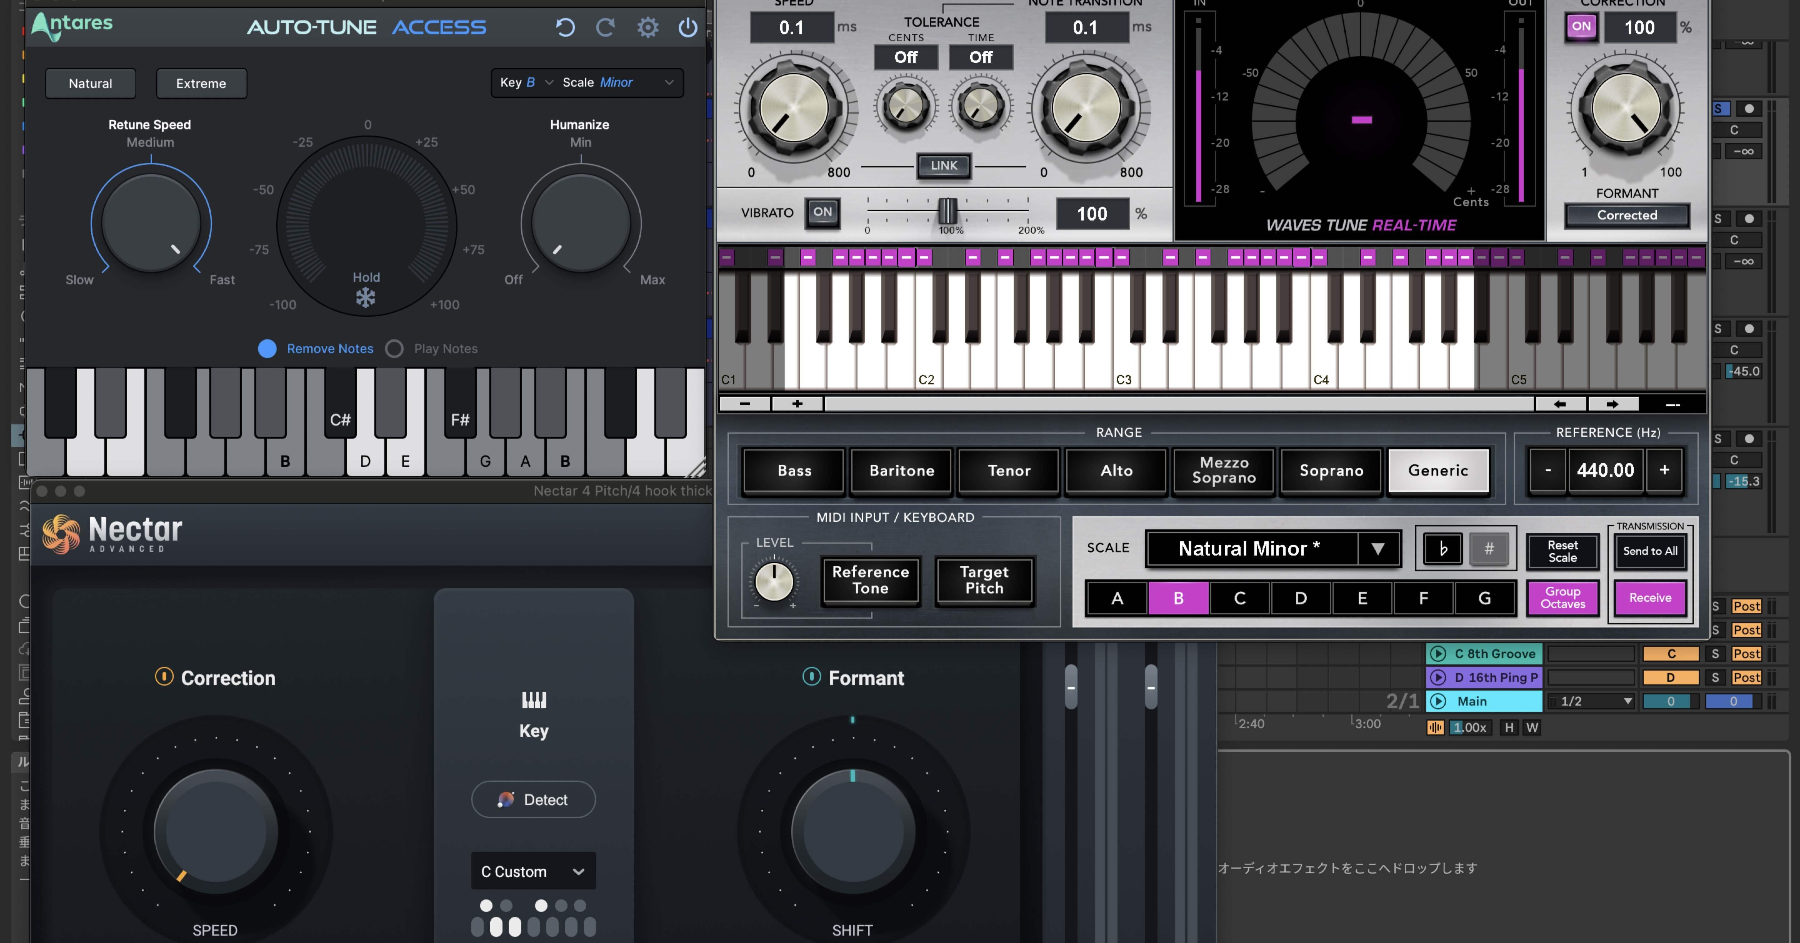Click the Vibrato amount slider handle

pyautogui.click(x=947, y=210)
